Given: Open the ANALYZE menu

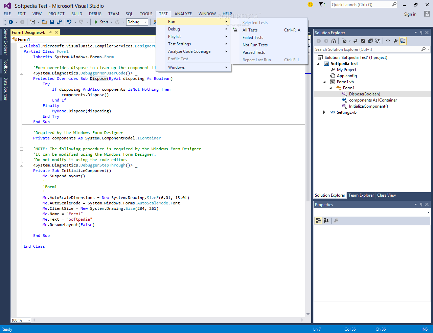Looking at the screenshot, I should (183, 14).
